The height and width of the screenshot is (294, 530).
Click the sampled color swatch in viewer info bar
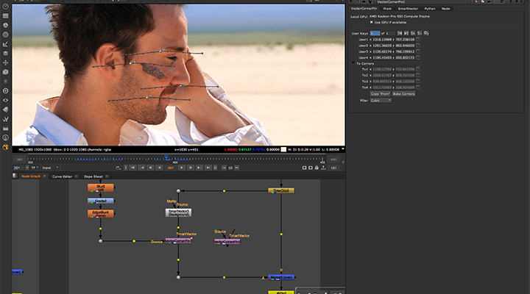pos(283,149)
